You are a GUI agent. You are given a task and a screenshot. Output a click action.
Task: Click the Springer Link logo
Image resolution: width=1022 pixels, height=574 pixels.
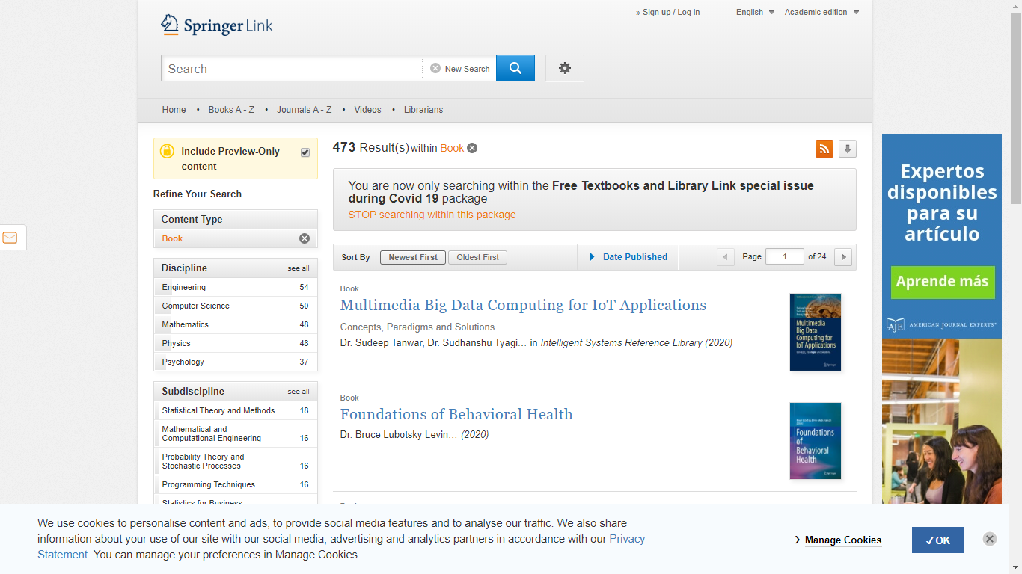click(x=216, y=25)
